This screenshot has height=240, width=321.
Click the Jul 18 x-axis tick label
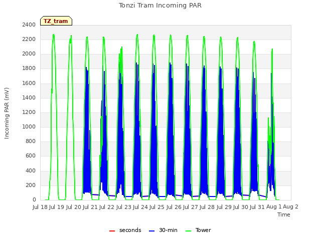click(x=40, y=207)
